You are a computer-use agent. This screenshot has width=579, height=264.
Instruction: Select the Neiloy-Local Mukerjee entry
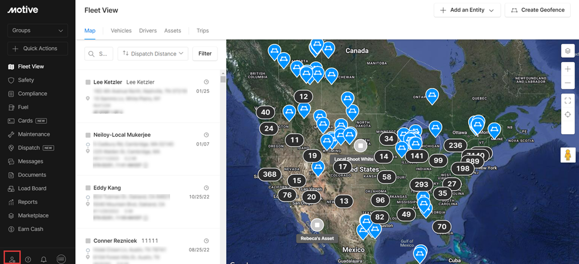[x=148, y=149]
